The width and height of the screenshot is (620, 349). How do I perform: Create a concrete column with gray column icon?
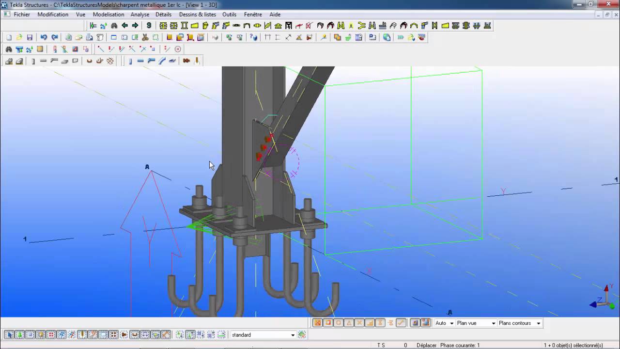point(33,61)
